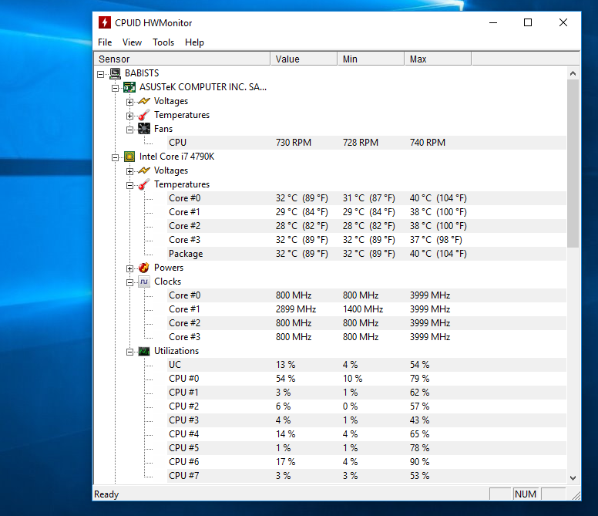Click the Fans icon
Screen dimensions: 598x516
click(144, 129)
